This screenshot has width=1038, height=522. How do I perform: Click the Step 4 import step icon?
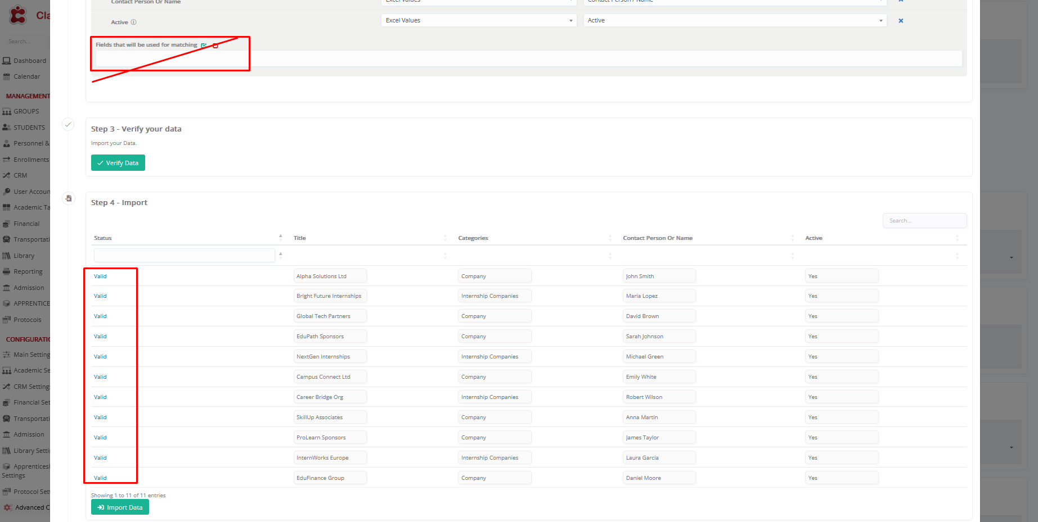[68, 198]
